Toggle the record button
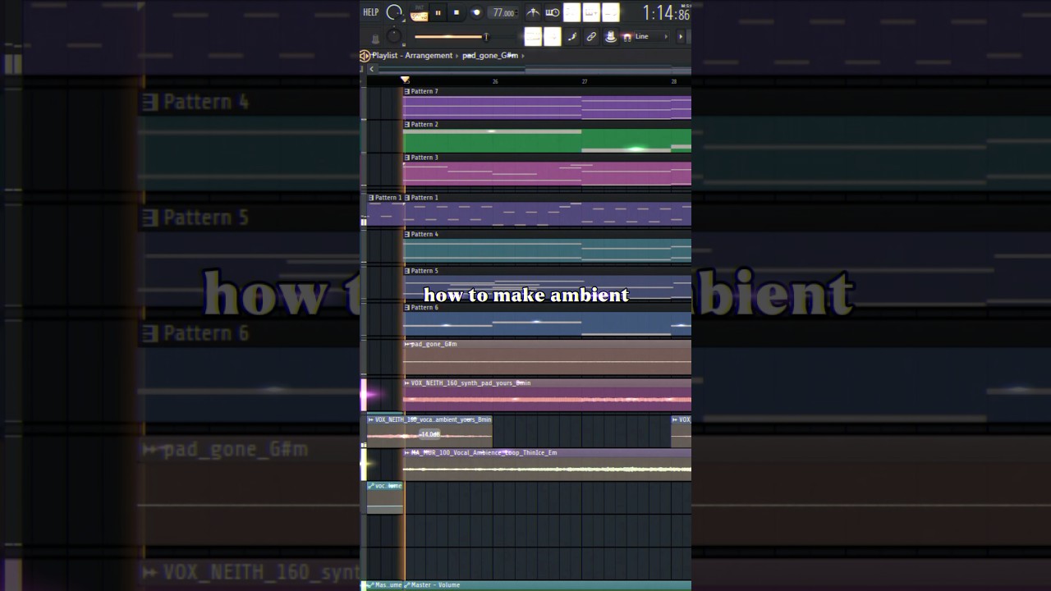The image size is (1051, 591). pyautogui.click(x=475, y=12)
